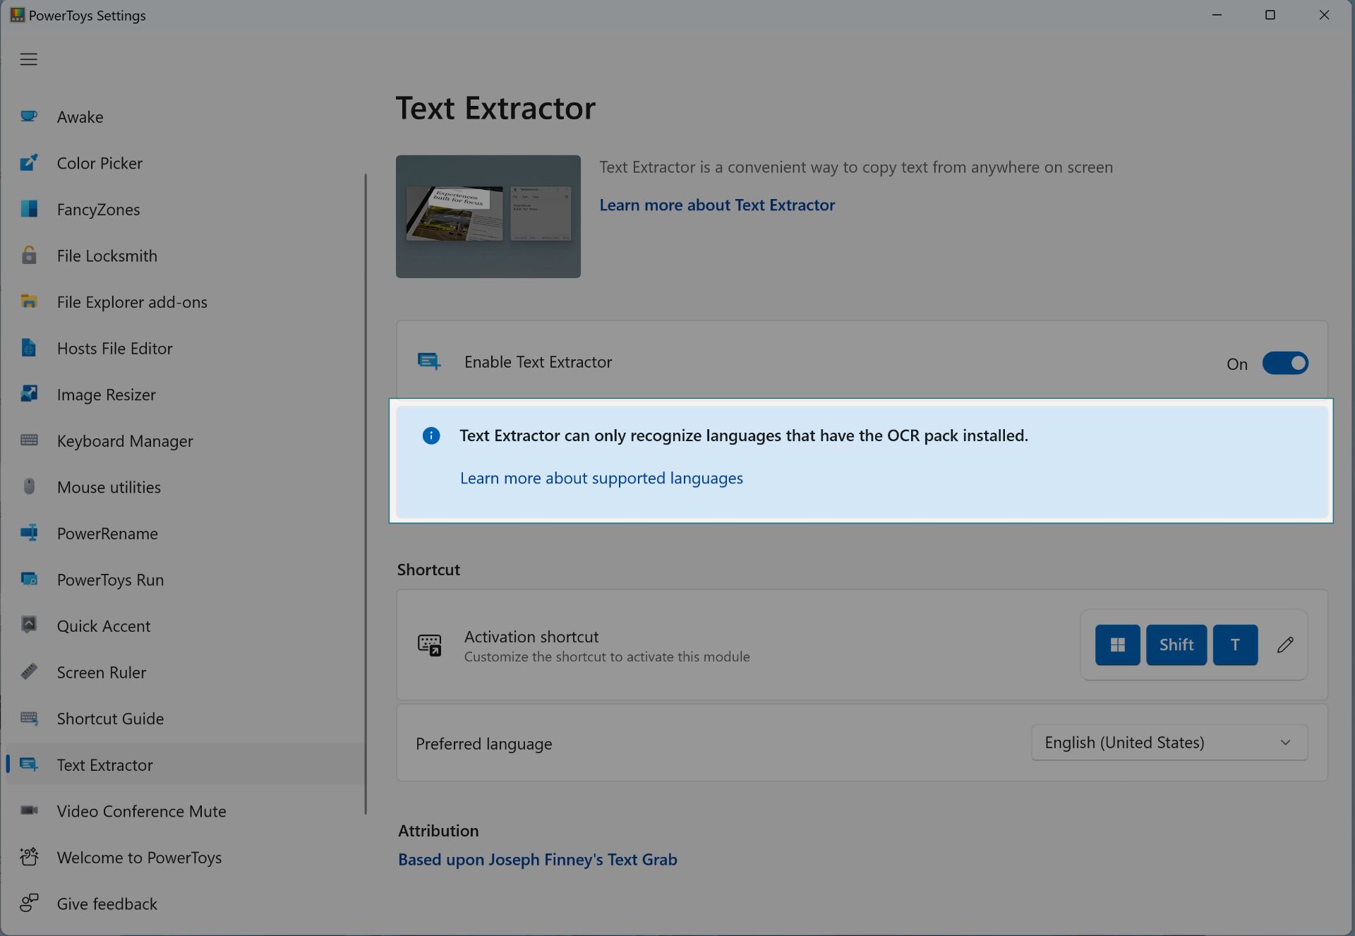
Task: Select Video Conference Mute in sidebar
Action: [x=141, y=811]
